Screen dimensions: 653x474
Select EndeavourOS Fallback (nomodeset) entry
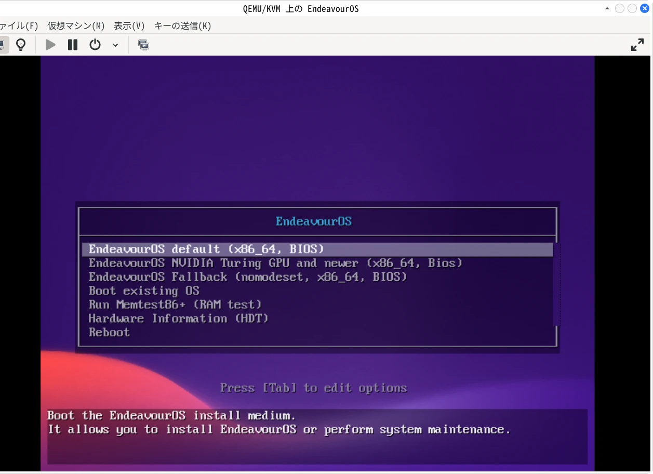pos(248,277)
